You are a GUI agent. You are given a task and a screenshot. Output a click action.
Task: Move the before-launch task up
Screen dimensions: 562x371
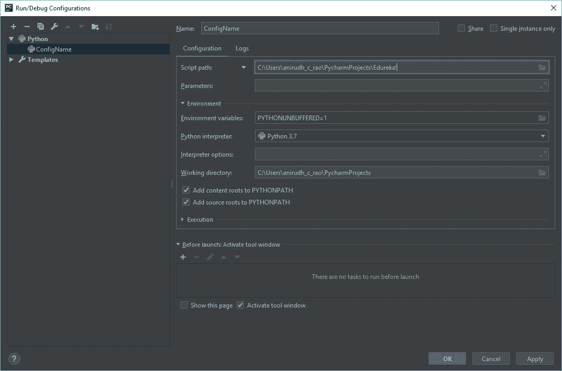224,257
